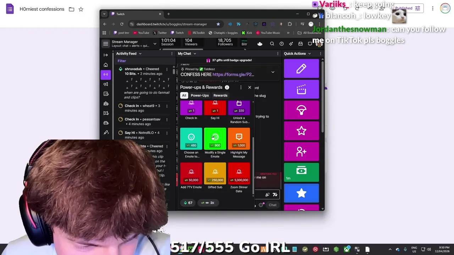The height and width of the screenshot is (255, 454).
Task: Expand the Stream Manager layout dropdown
Action: click(155, 44)
